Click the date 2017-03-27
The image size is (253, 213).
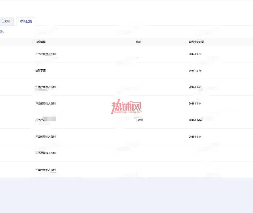[x=195, y=54]
